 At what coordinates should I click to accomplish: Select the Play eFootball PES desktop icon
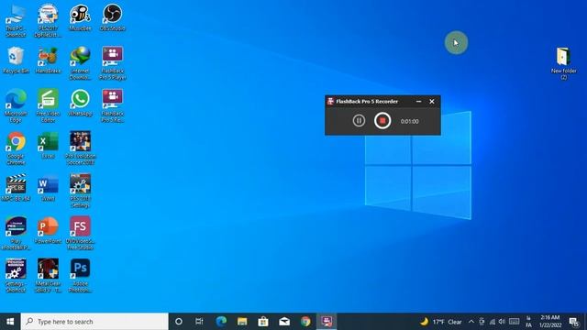point(16,234)
